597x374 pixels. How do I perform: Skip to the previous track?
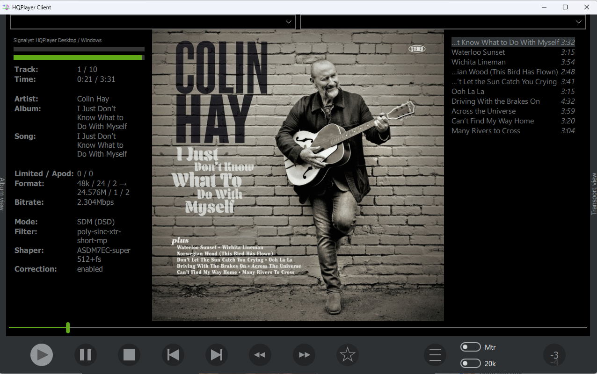[x=173, y=355]
